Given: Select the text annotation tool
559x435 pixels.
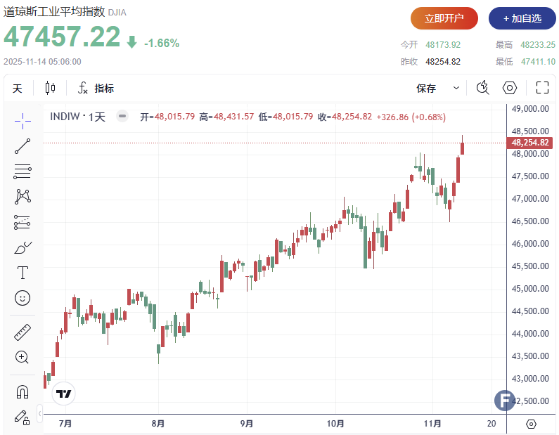Looking at the screenshot, I should click(x=23, y=273).
